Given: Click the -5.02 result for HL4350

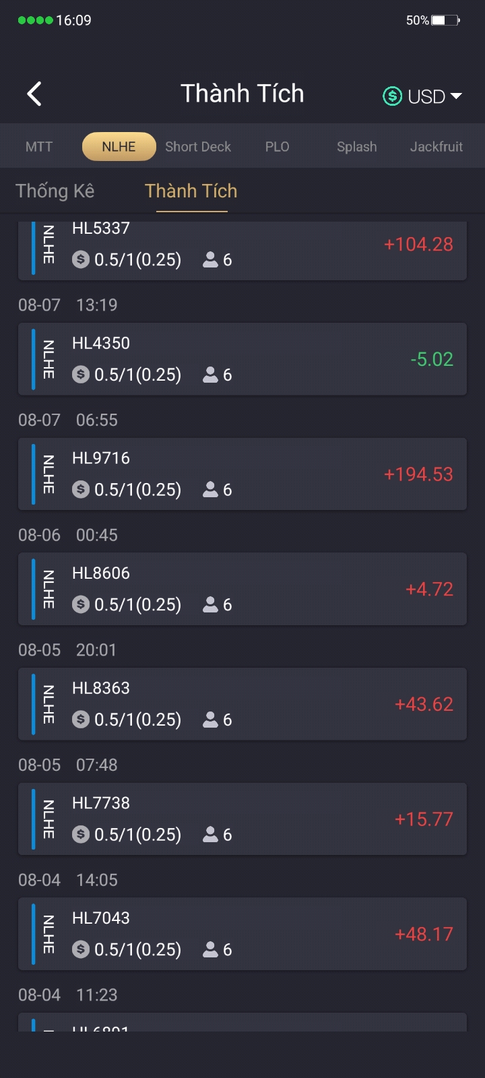Looking at the screenshot, I should pos(432,360).
